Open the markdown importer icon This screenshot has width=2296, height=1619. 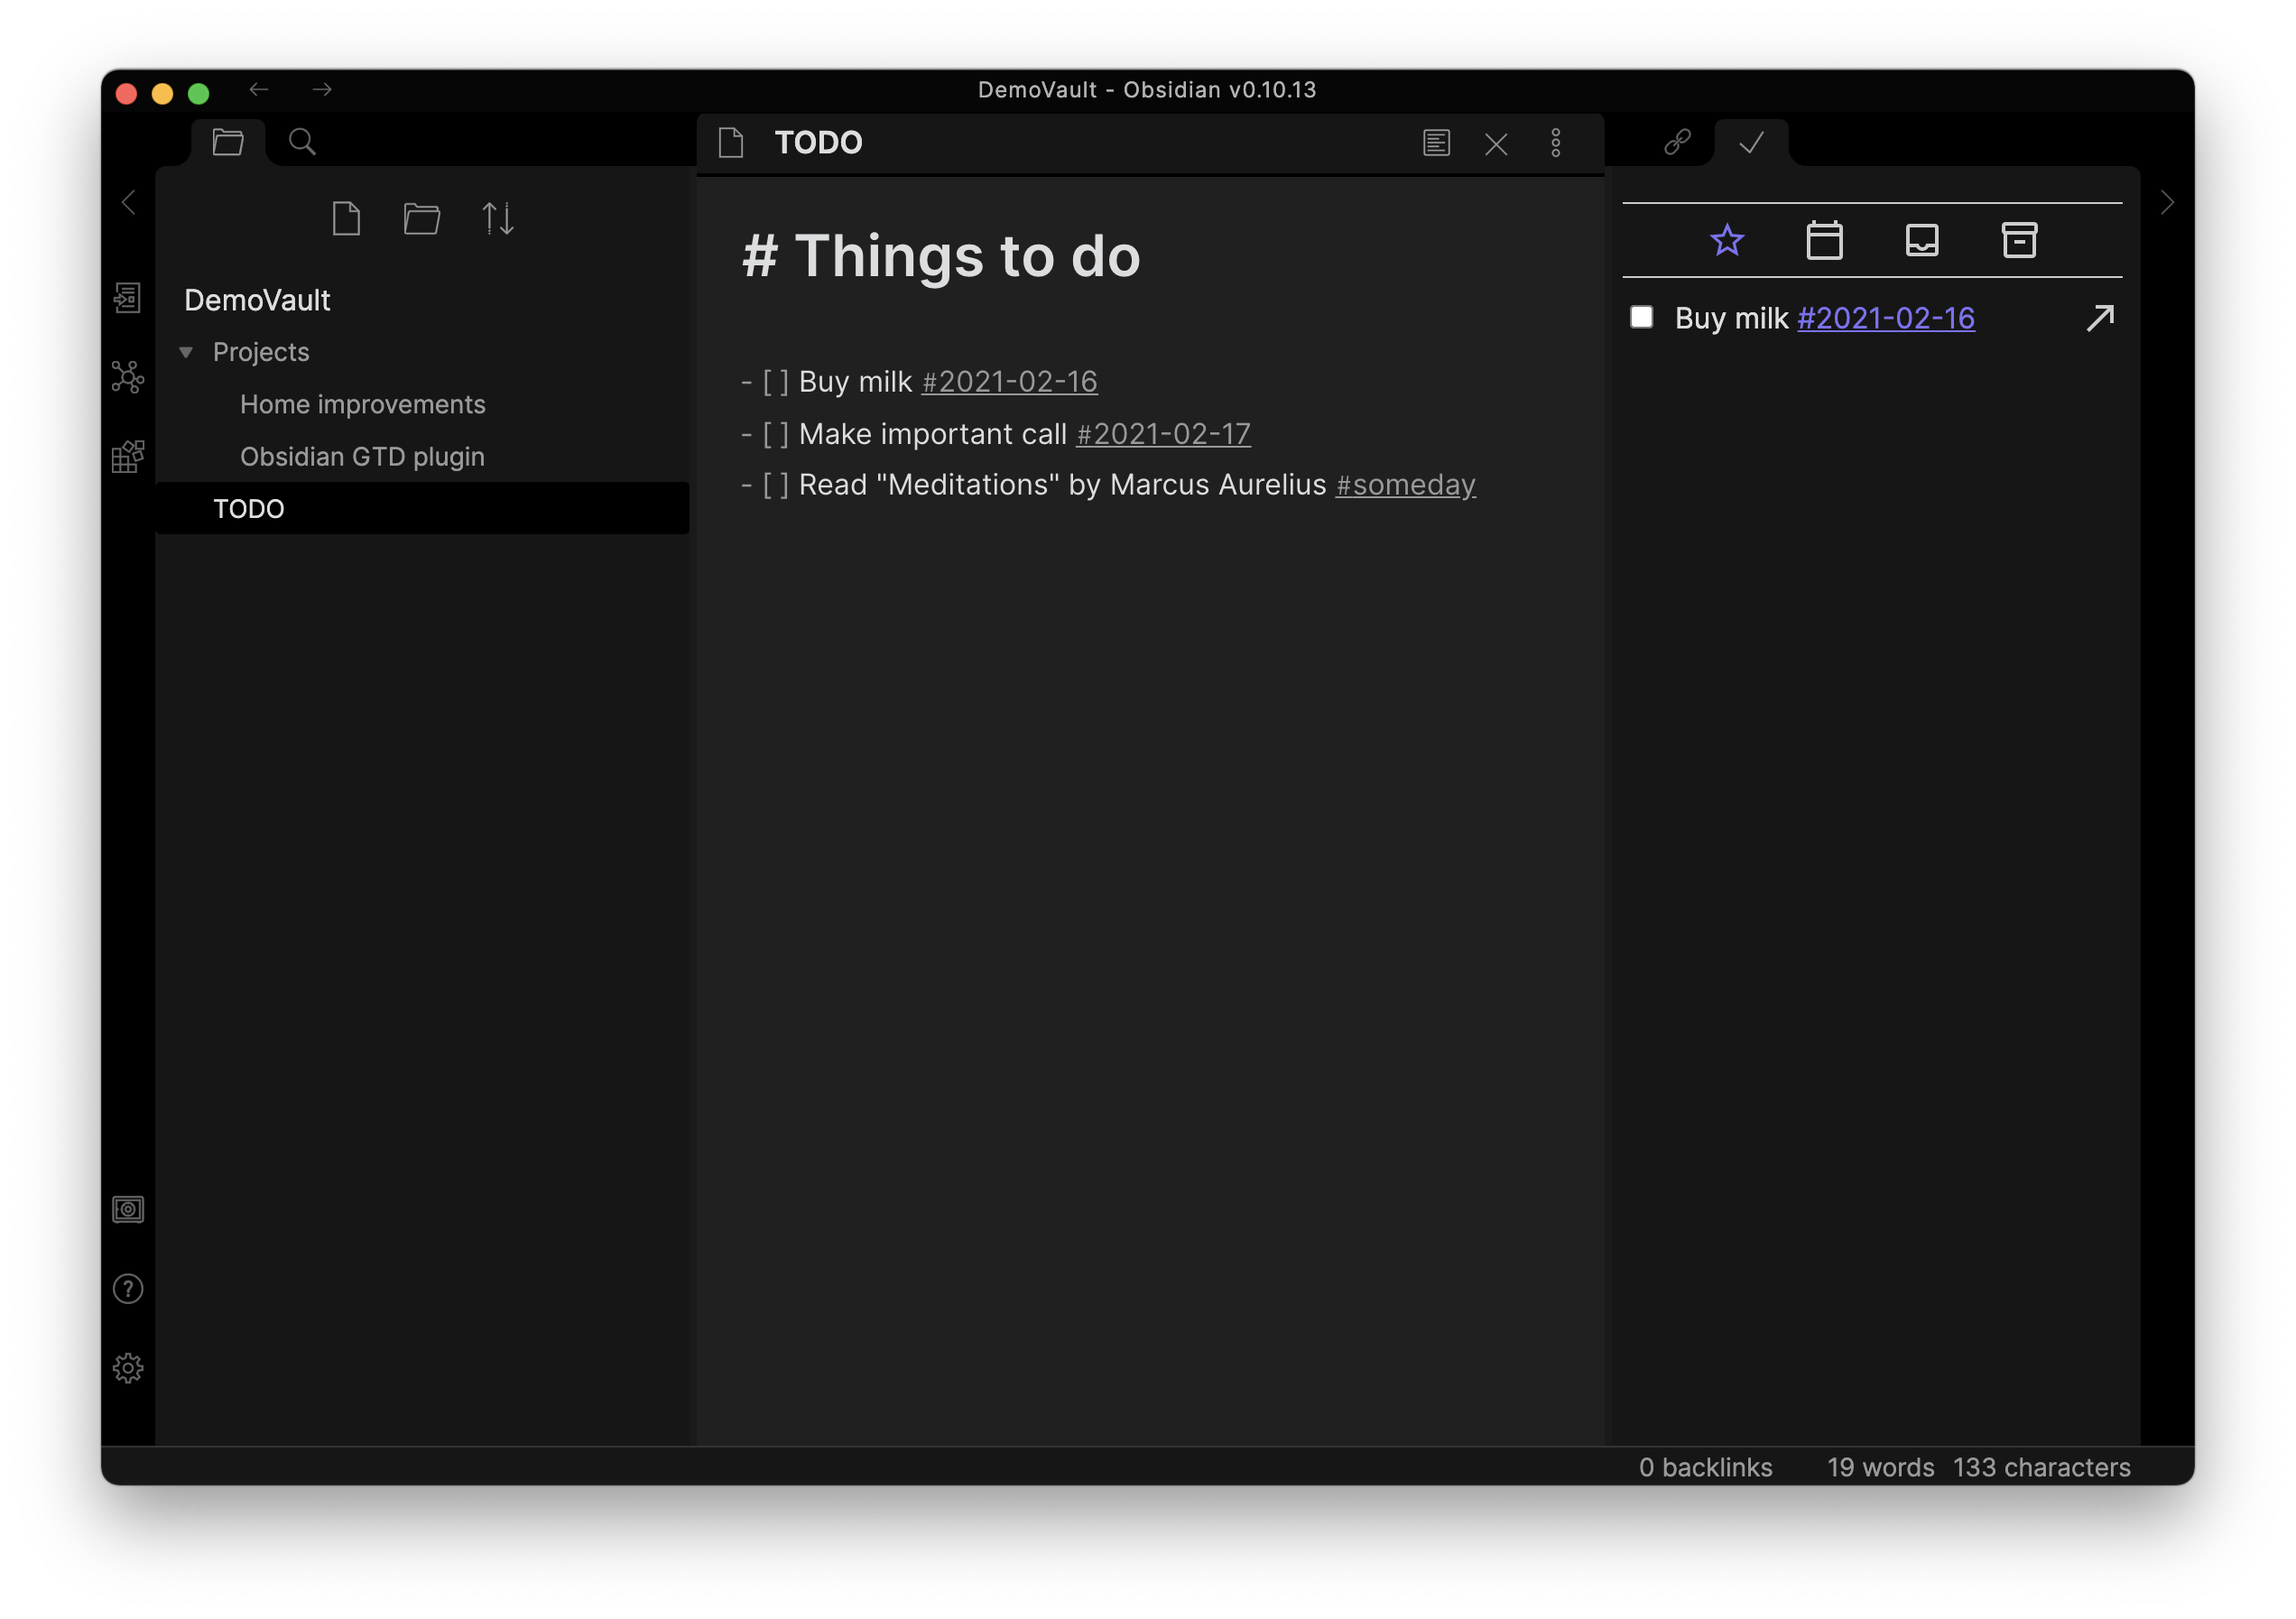pyautogui.click(x=128, y=457)
